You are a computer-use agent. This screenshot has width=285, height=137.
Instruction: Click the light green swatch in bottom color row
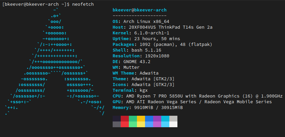pos(133,125)
